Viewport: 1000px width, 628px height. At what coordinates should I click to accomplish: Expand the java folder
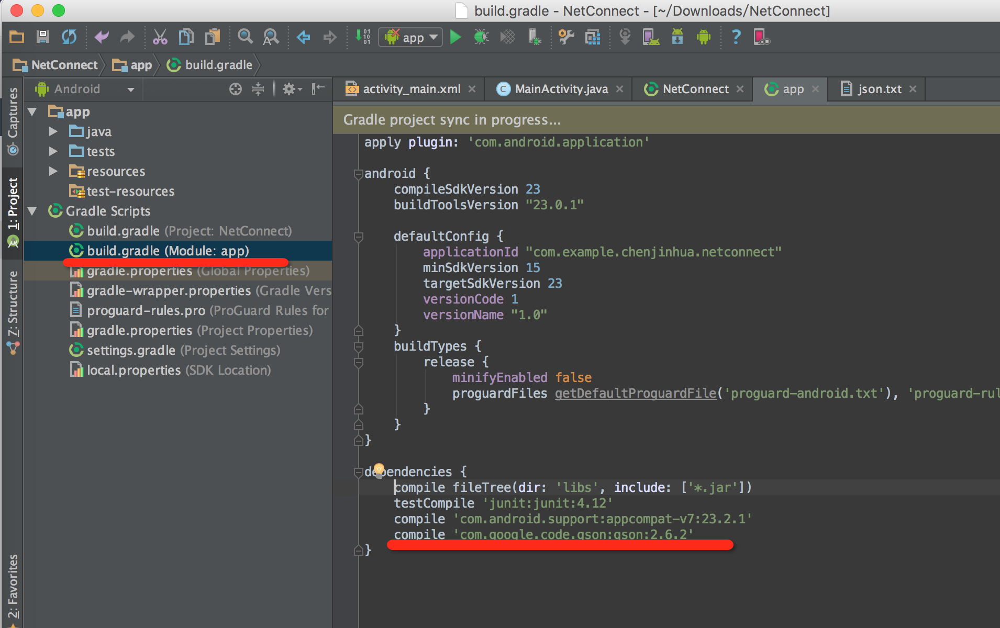53,131
